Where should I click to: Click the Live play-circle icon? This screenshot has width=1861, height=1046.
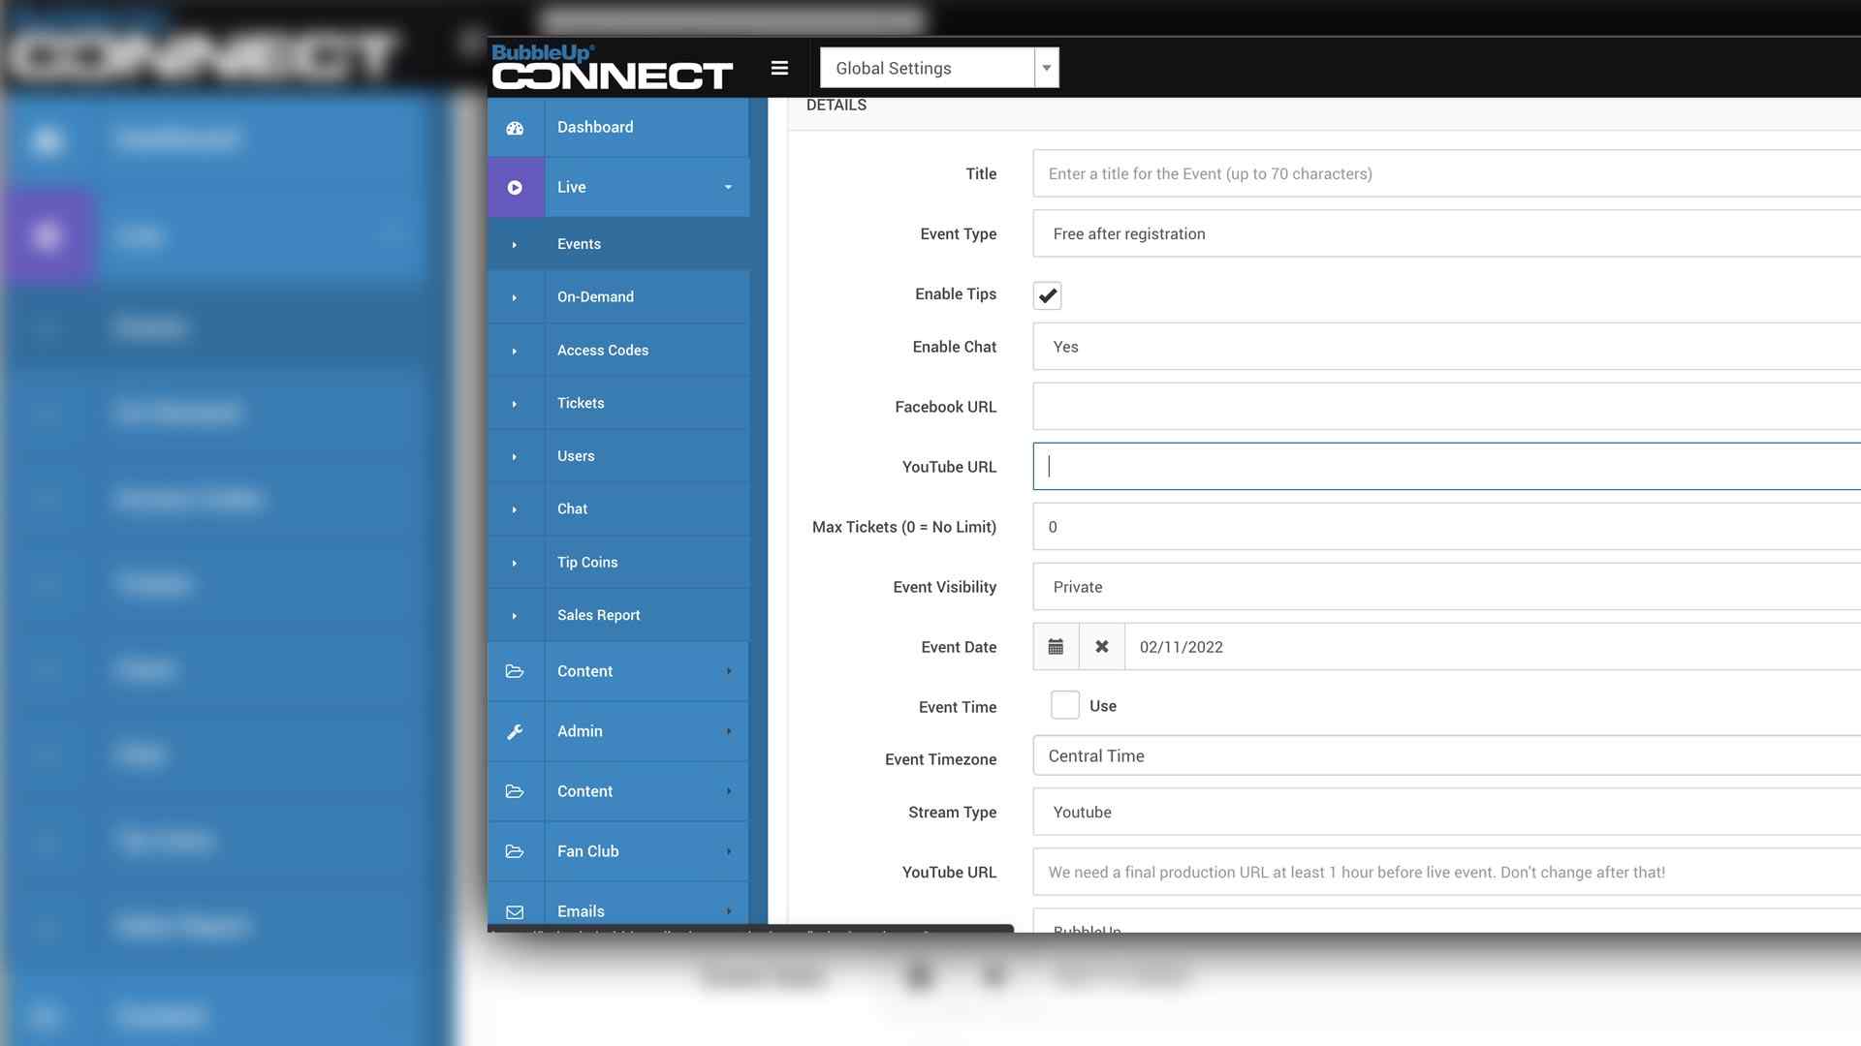pyautogui.click(x=515, y=188)
